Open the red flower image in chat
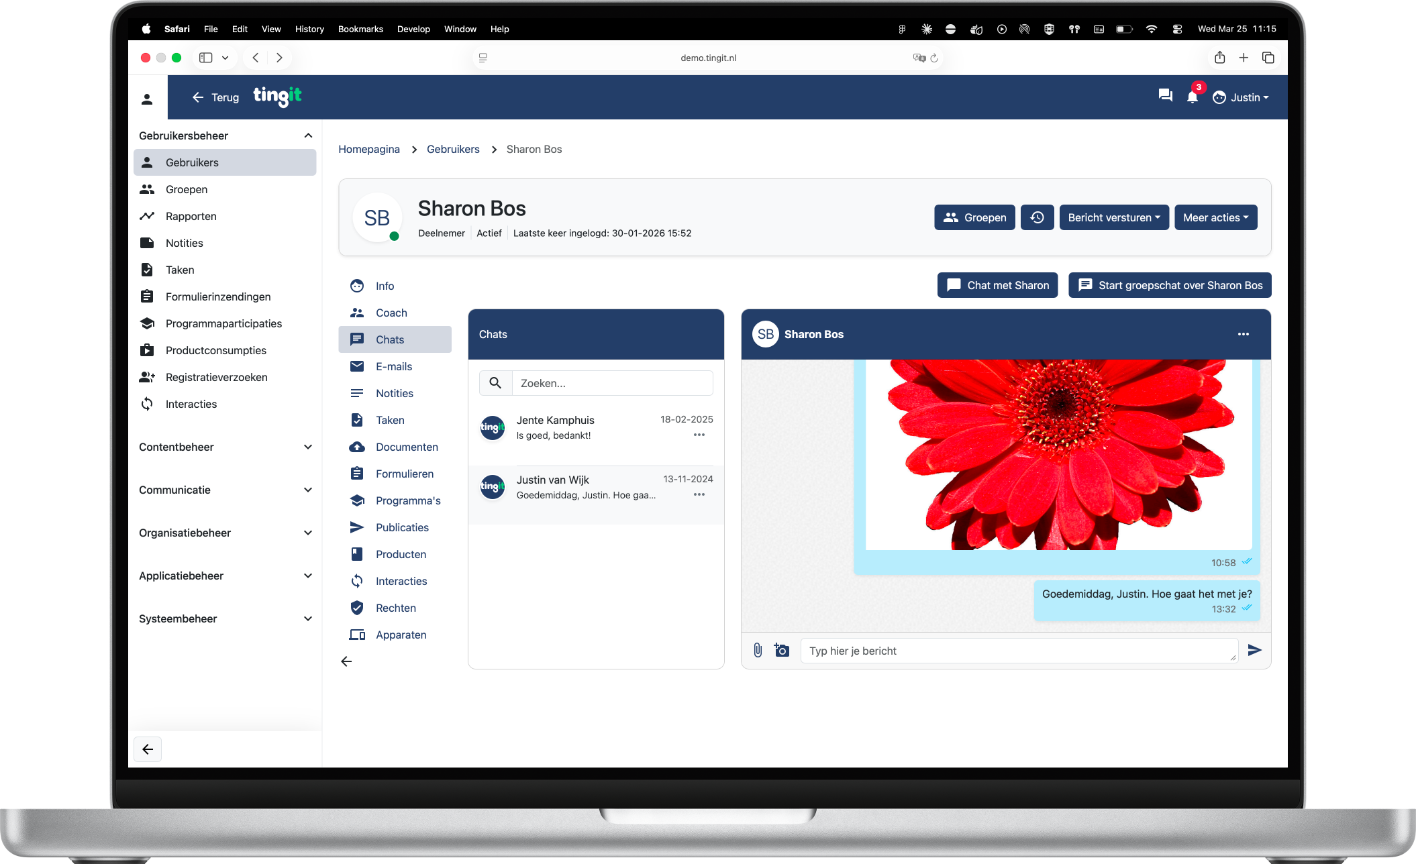This screenshot has width=1416, height=864. pyautogui.click(x=1058, y=454)
